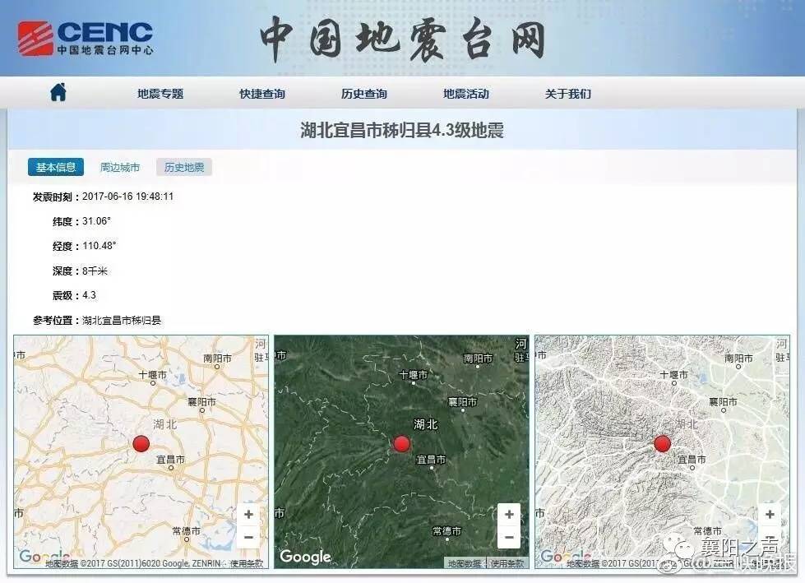The height and width of the screenshot is (583, 805).
Task: Click the home icon in the navigation bar
Action: pos(56,93)
